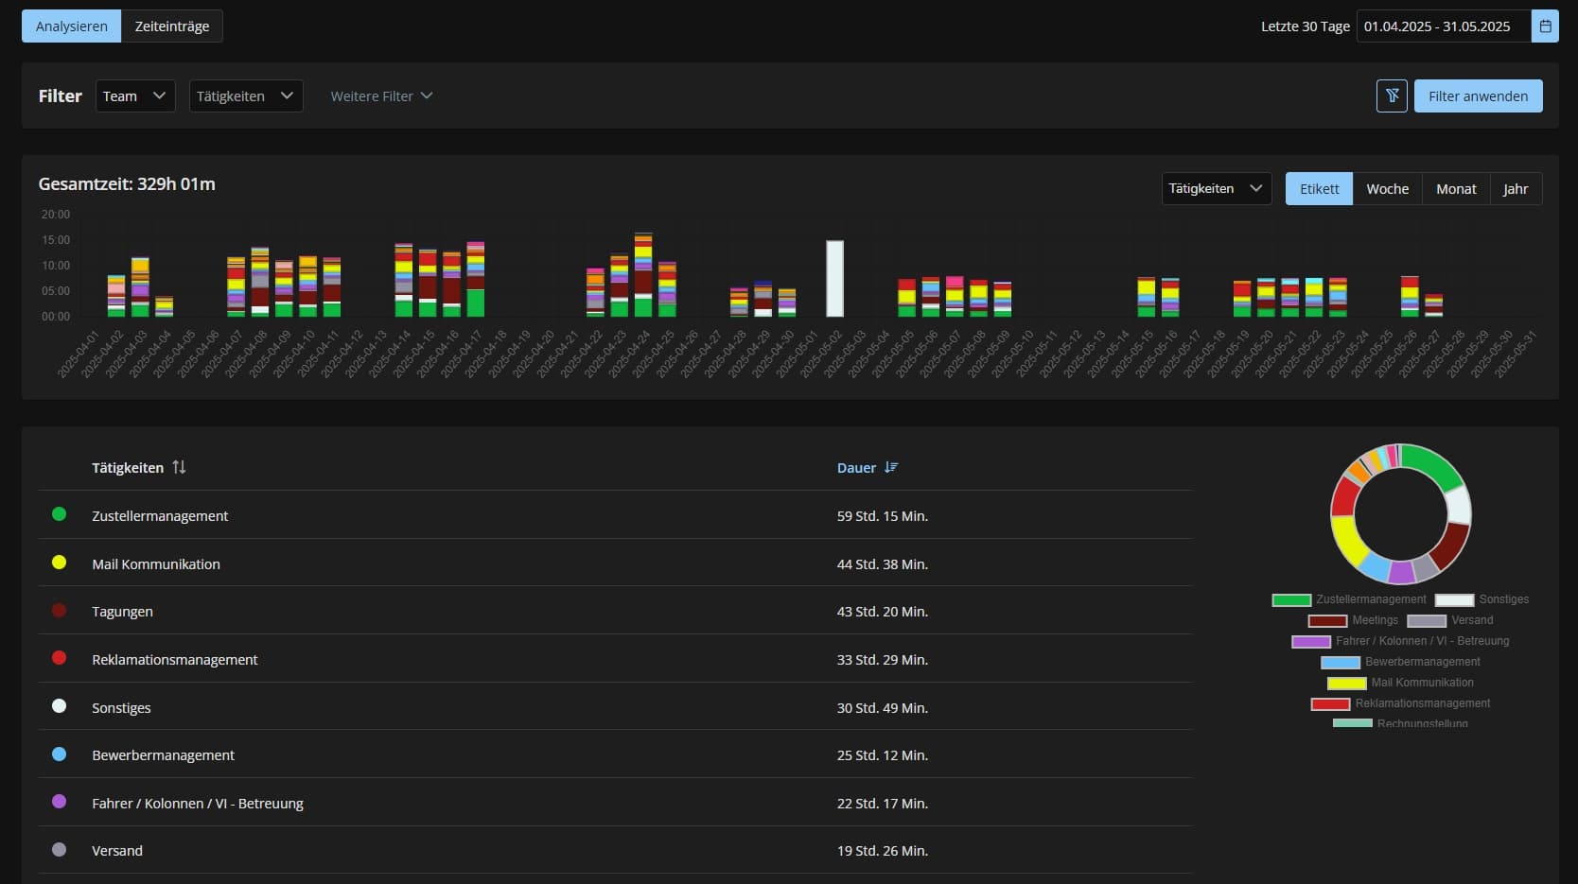
Task: Click the green dot beside Zustellermanagement row
Action: click(59, 514)
